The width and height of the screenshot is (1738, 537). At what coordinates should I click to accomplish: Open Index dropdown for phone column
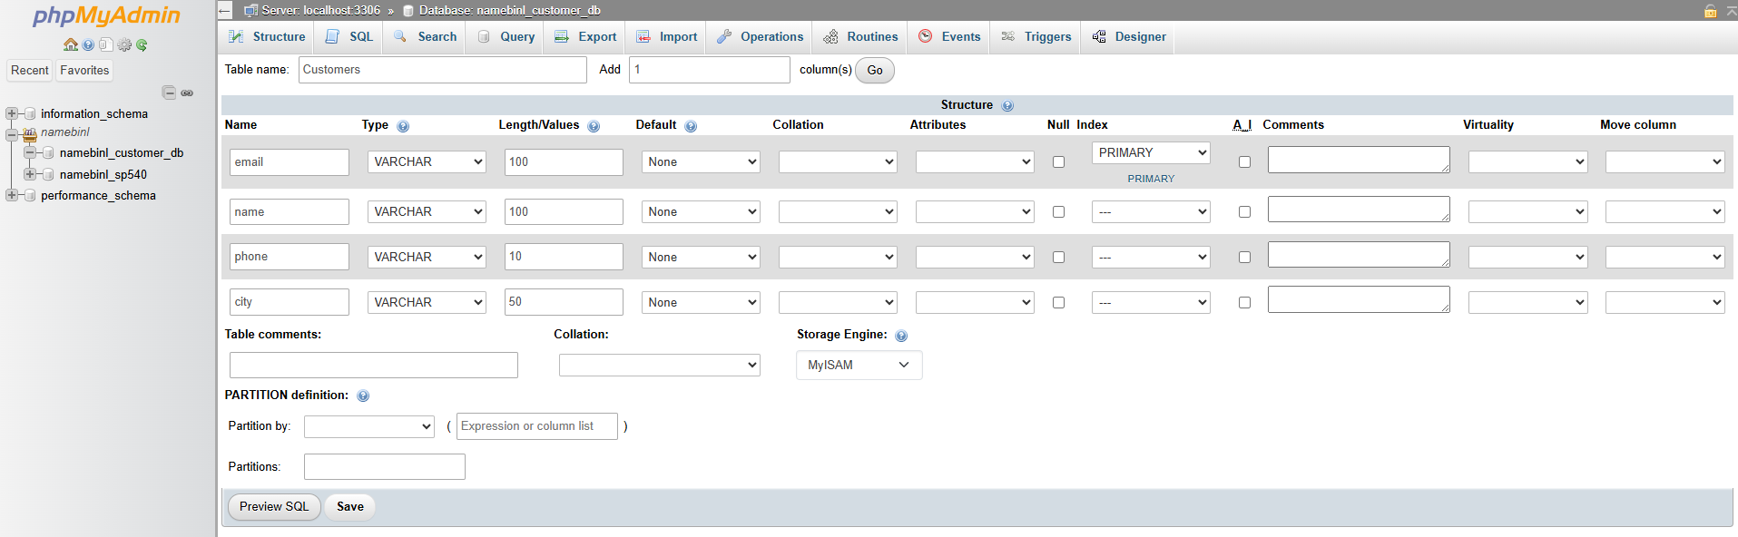coord(1151,257)
